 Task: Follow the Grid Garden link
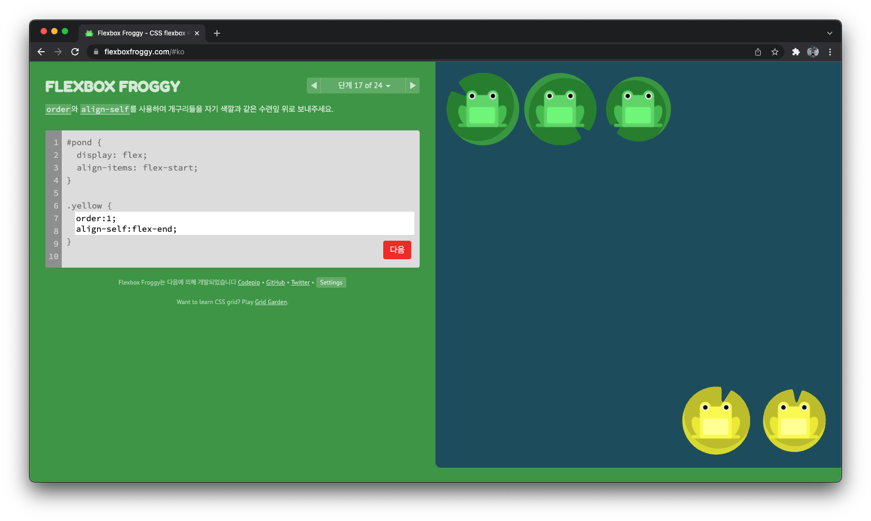coord(271,302)
